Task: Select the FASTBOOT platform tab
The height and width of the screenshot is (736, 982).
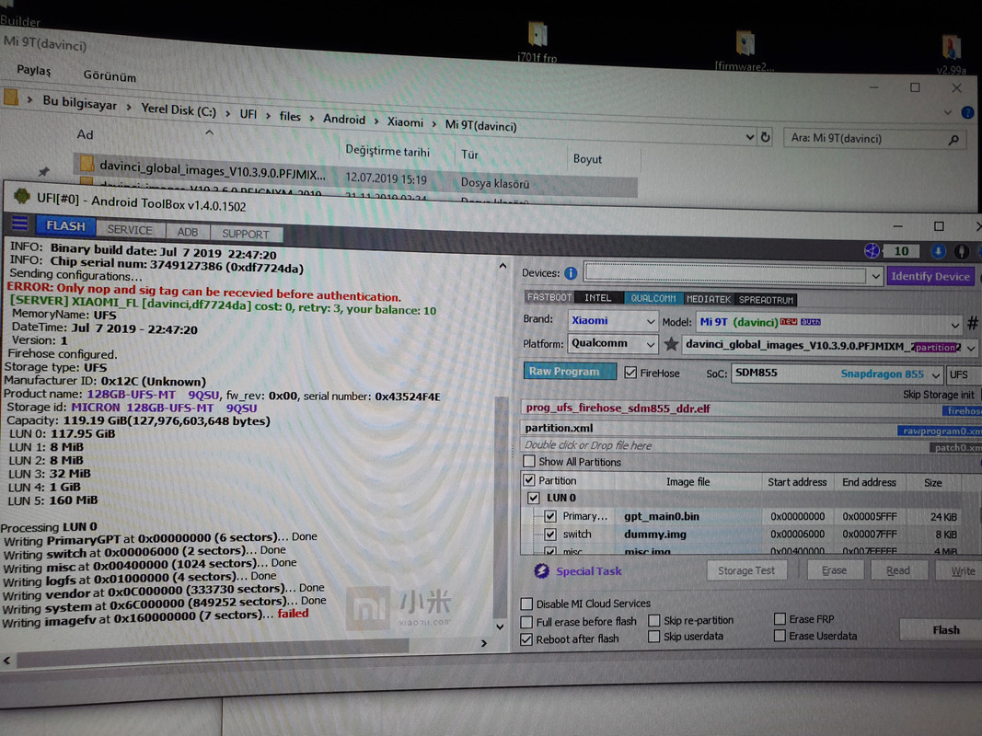Action: pyautogui.click(x=549, y=297)
